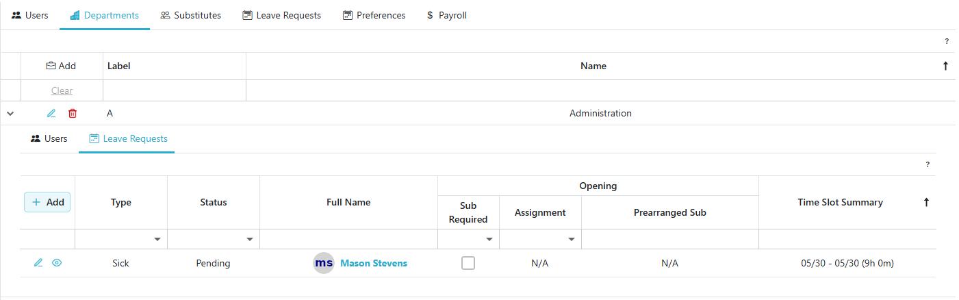Screen dimensions: 959x300
Task: Open the Type filter dropdown
Action: click(x=157, y=239)
